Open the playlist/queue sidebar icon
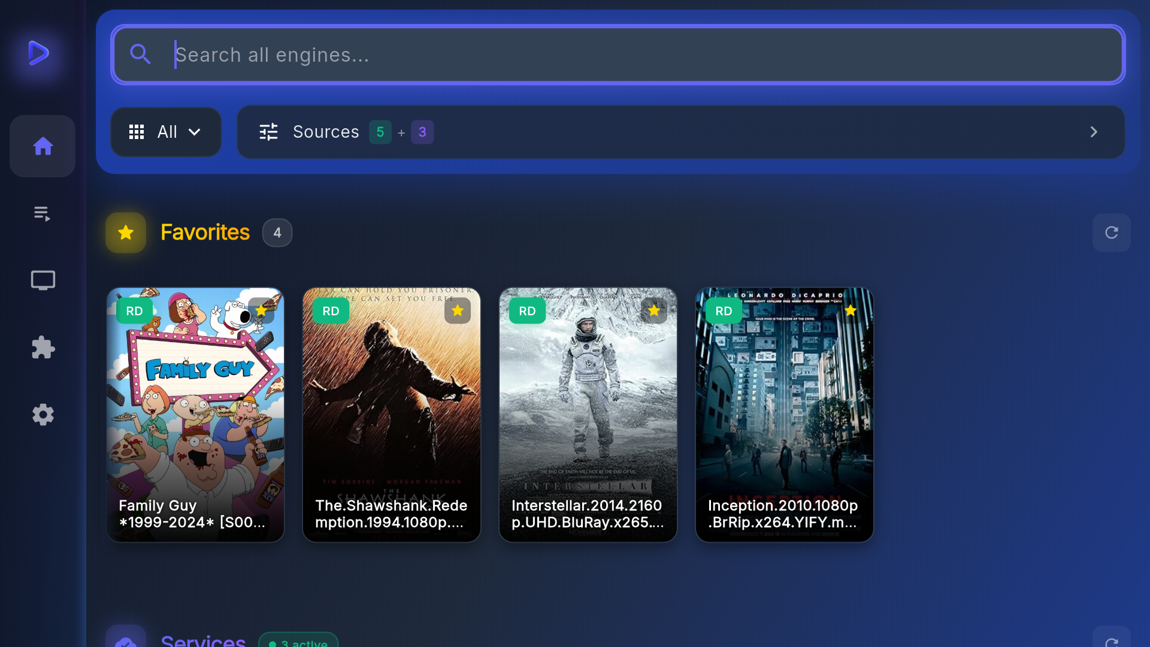The height and width of the screenshot is (647, 1150). pyautogui.click(x=42, y=213)
